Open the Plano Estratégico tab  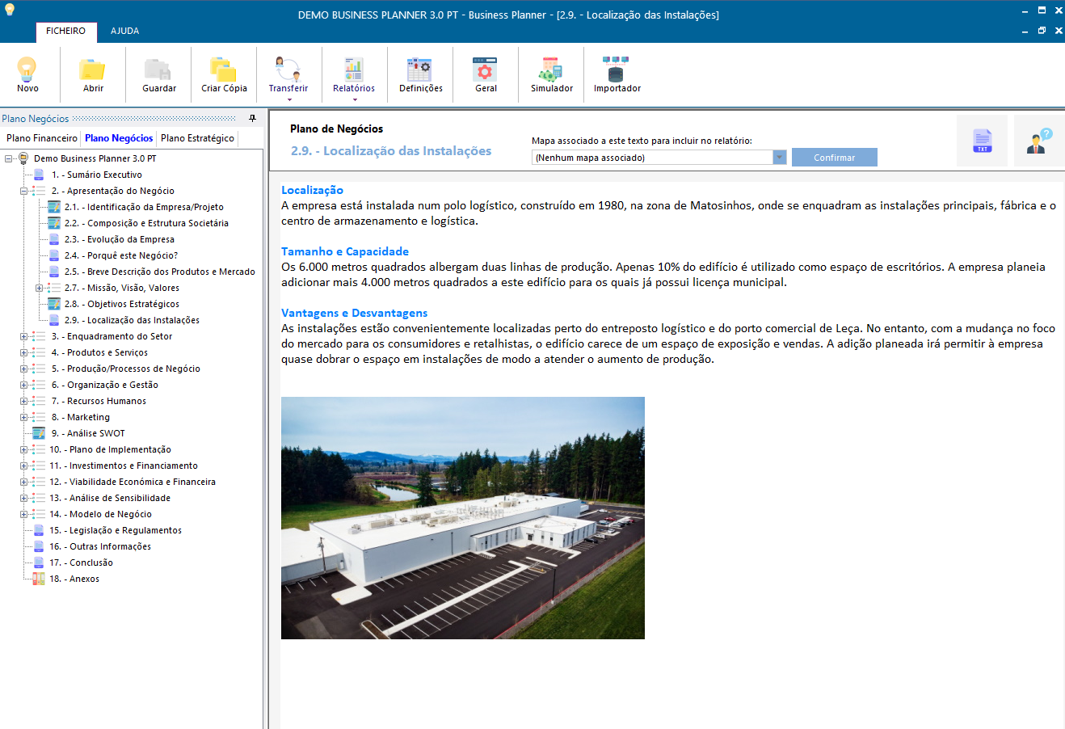[197, 138]
